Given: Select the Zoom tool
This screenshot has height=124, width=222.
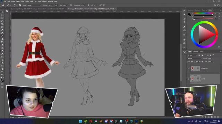Looking at the screenshot, I should coord(2,72).
